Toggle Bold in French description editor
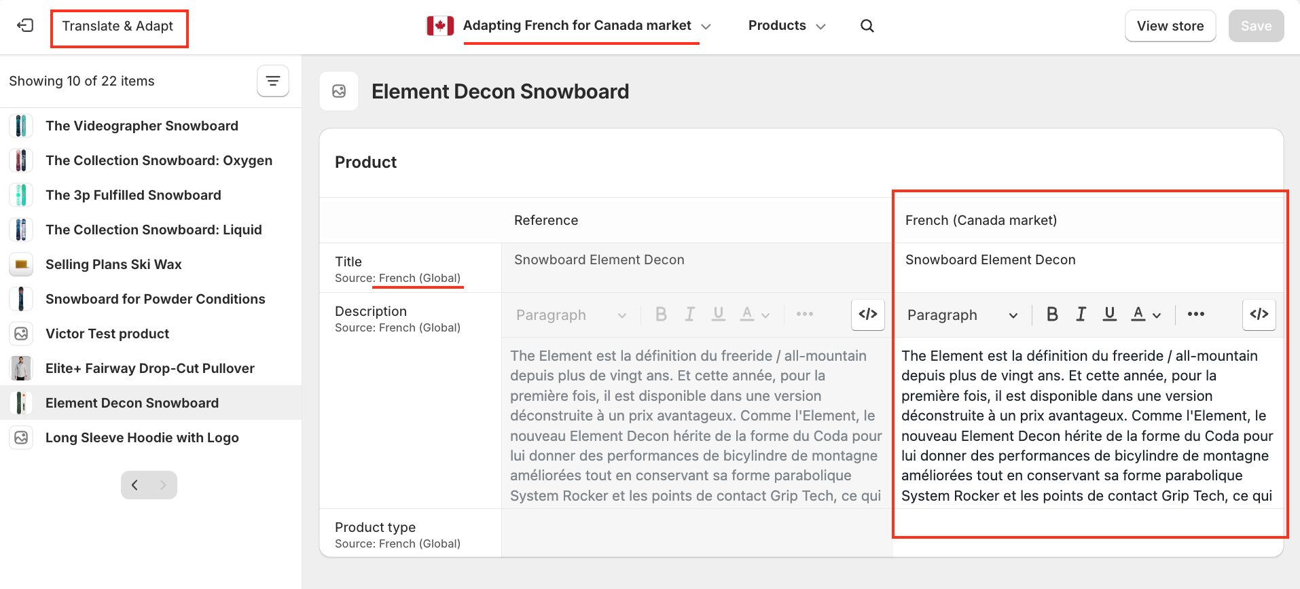1300x589 pixels. coord(1052,314)
